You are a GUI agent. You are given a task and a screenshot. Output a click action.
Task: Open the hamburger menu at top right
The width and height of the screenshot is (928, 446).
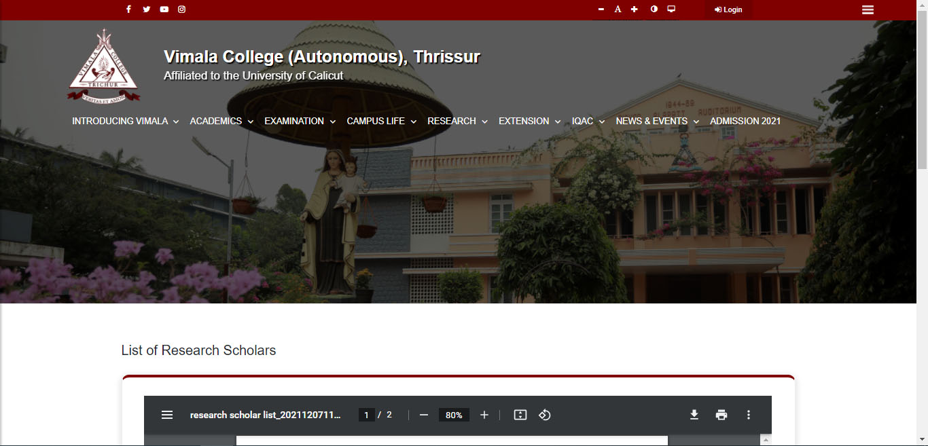point(868,10)
